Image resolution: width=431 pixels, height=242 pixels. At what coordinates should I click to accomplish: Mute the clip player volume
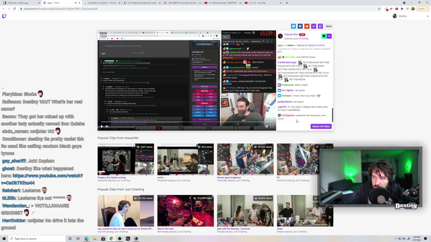[x=107, y=126]
